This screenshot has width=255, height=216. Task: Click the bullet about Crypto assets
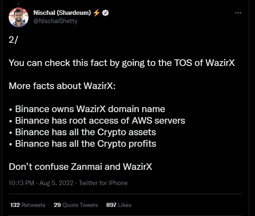[x=83, y=132]
